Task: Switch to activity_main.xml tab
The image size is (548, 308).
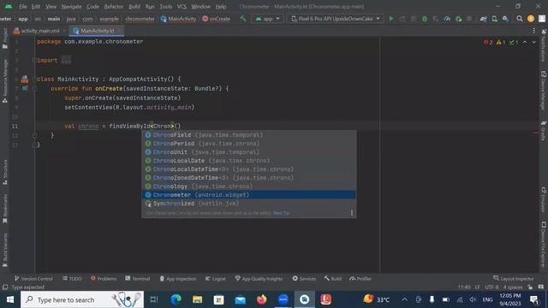Action: (39, 31)
